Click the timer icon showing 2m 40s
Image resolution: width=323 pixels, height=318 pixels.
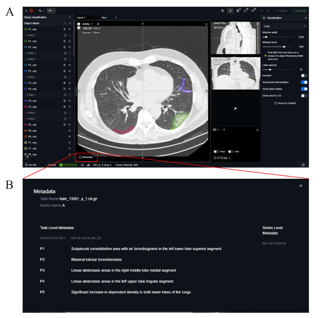click(26, 165)
